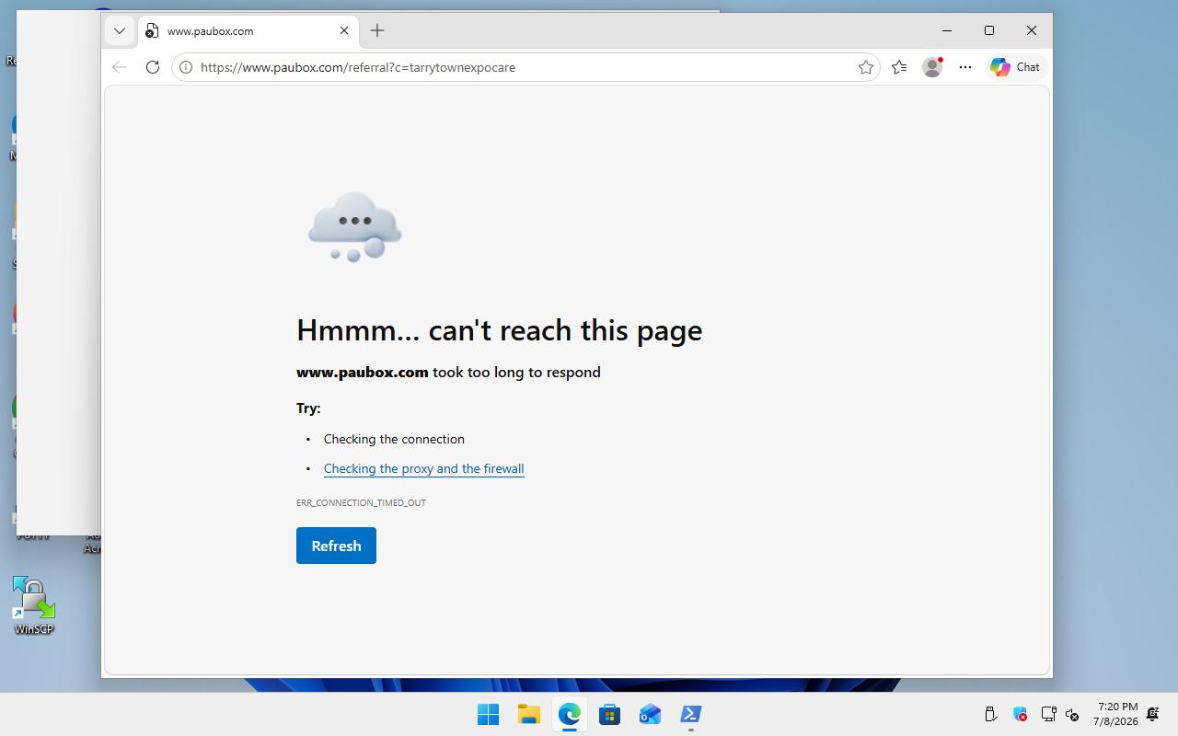
Task: Open the Settings and more menu
Action: point(965,67)
